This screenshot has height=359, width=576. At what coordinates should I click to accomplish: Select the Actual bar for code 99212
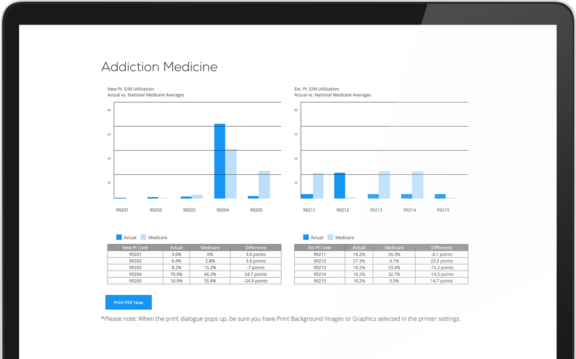click(339, 186)
